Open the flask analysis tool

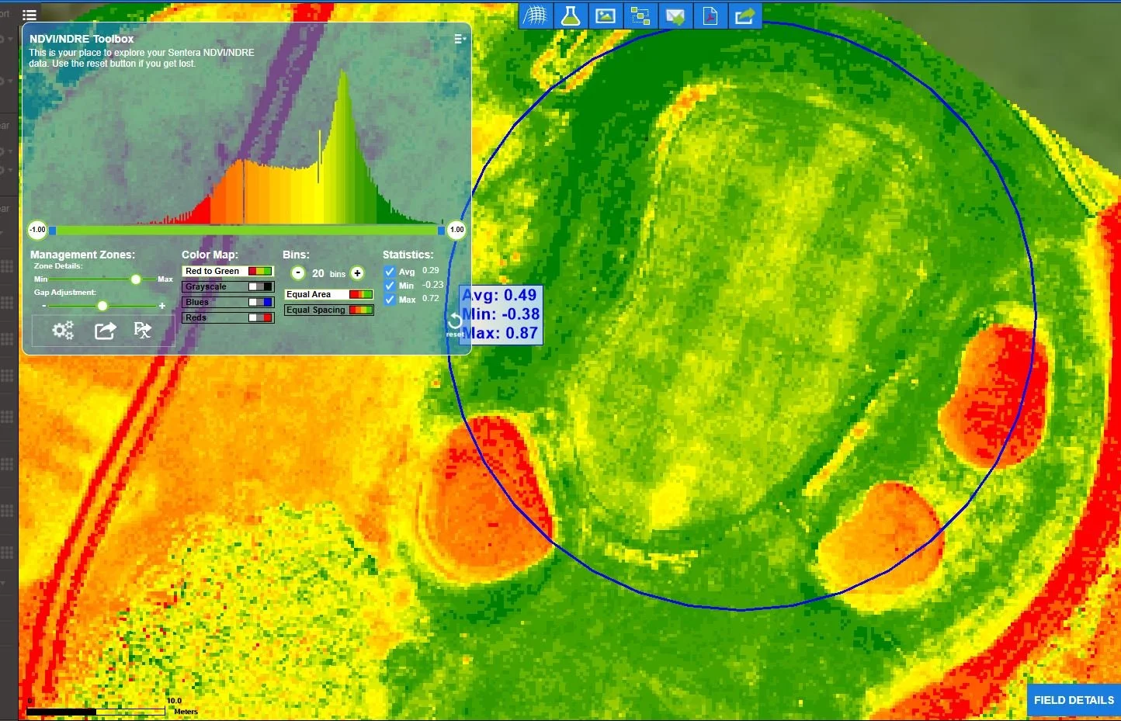pyautogui.click(x=571, y=16)
